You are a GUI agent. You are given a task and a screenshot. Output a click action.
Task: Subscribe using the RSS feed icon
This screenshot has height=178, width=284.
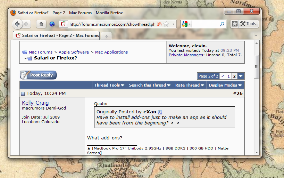[159, 24]
